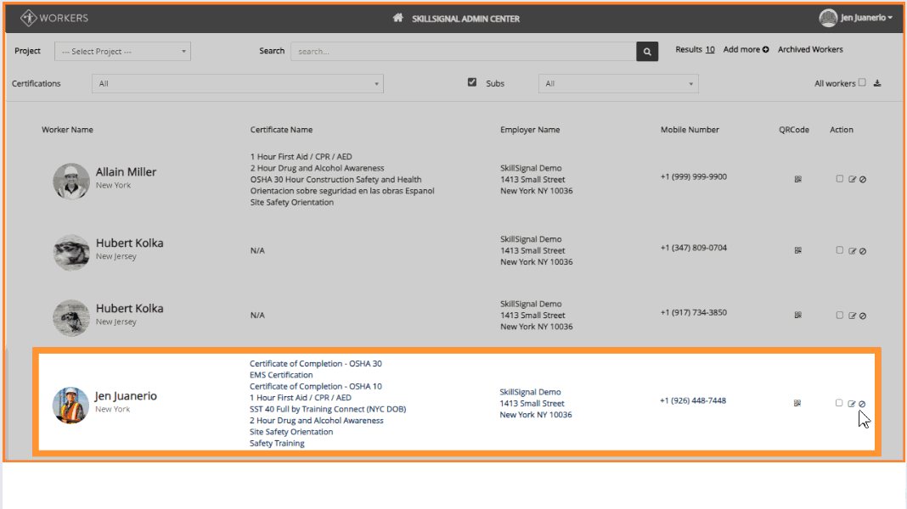Click the Results 10 count link
This screenshot has width=907, height=509.
click(x=695, y=50)
